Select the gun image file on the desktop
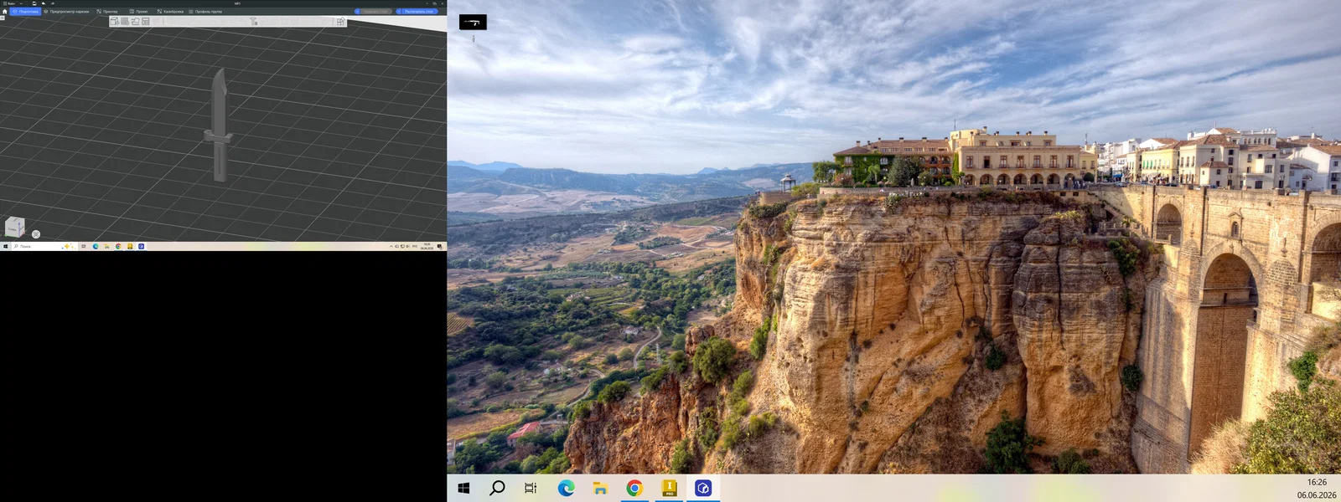Image resolution: width=1341 pixels, height=502 pixels. (473, 23)
